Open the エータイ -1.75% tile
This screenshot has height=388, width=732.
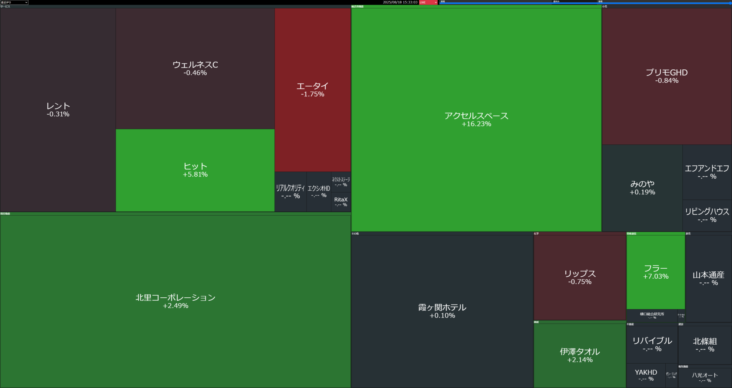tap(313, 90)
